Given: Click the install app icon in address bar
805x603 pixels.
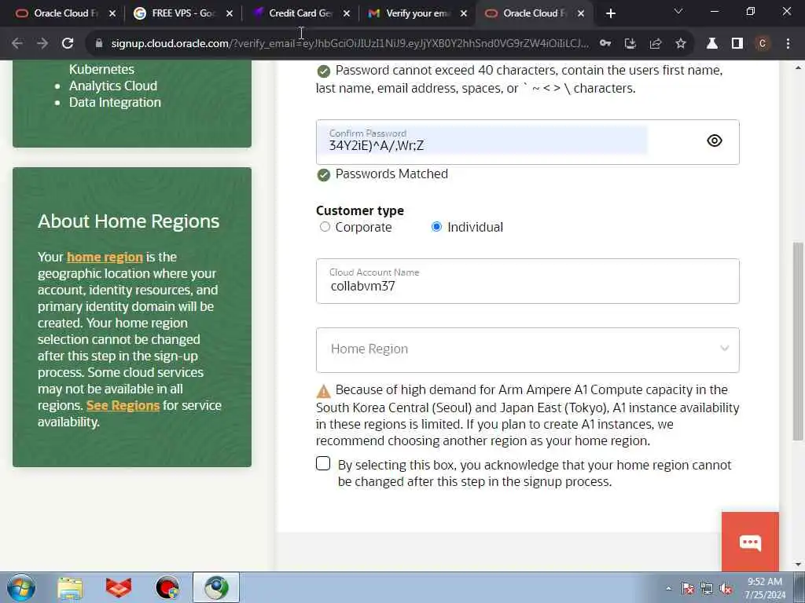Looking at the screenshot, I should point(630,44).
